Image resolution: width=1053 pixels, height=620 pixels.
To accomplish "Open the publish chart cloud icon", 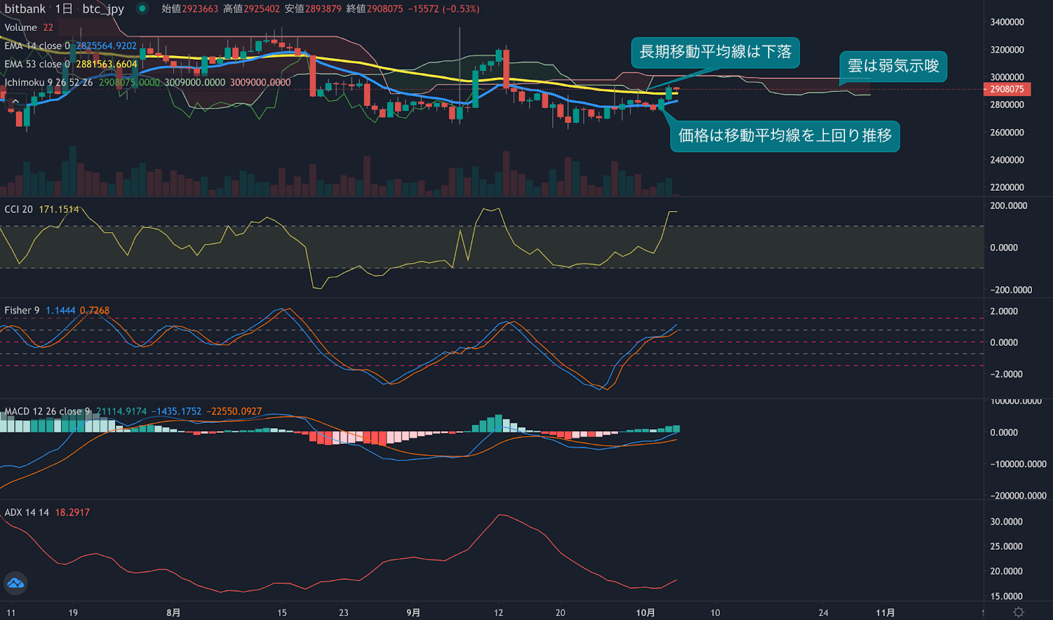I will click(x=14, y=583).
